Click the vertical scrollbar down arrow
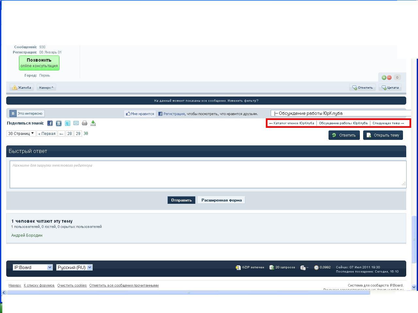 pyautogui.click(x=414, y=287)
